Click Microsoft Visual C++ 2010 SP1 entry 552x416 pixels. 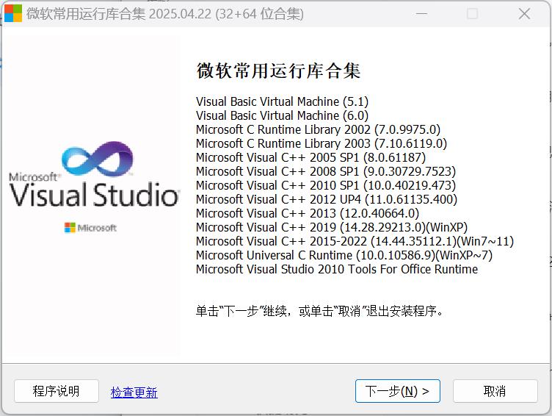pos(325,185)
